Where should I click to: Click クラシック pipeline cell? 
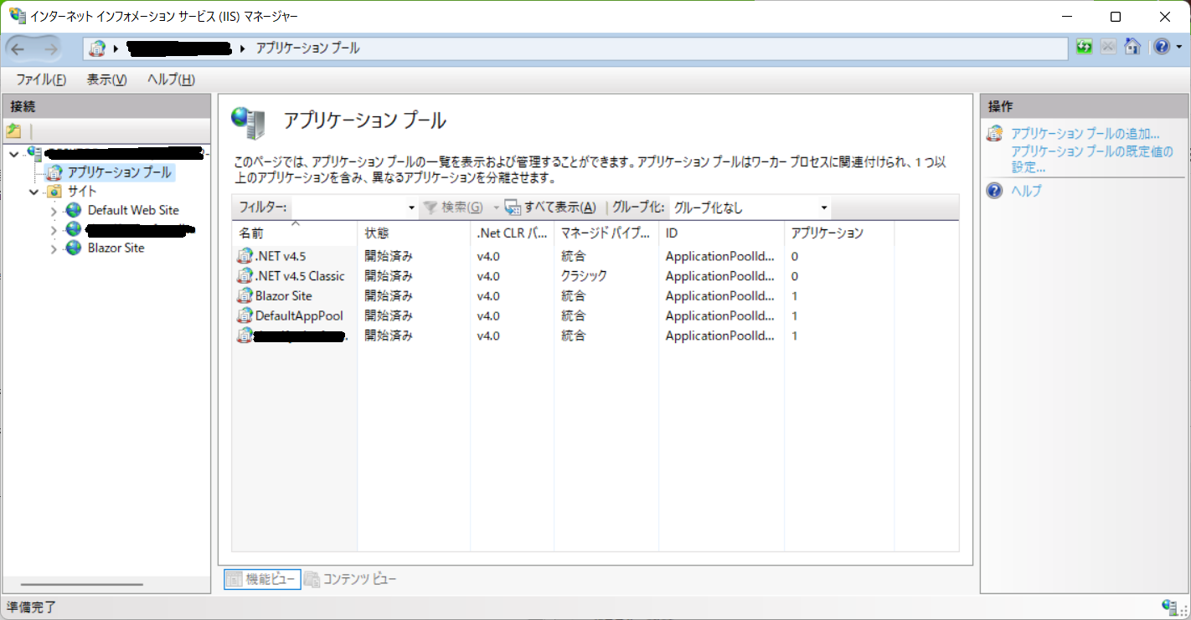click(584, 276)
